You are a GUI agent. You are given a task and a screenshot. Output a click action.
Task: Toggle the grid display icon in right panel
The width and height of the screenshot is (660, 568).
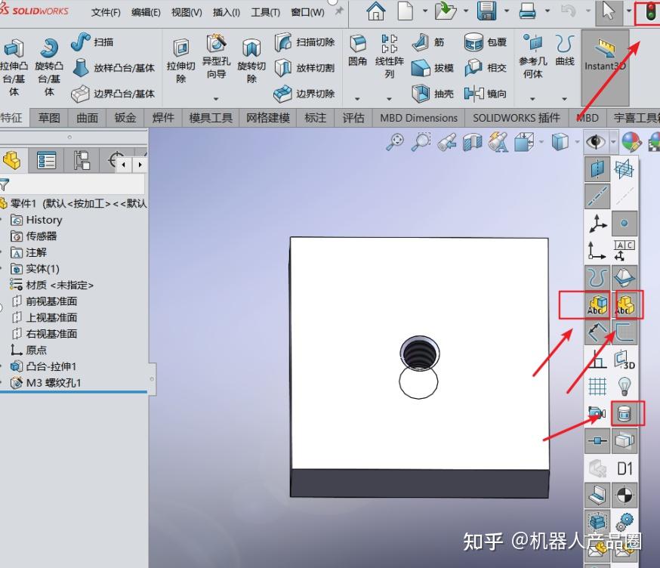pos(597,386)
